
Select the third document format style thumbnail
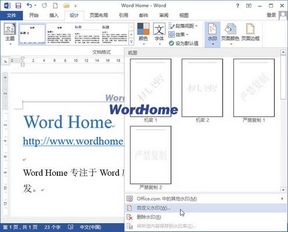click(87, 34)
